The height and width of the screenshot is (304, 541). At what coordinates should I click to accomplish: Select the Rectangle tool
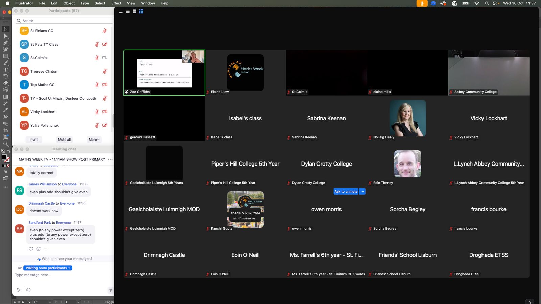[5, 56]
